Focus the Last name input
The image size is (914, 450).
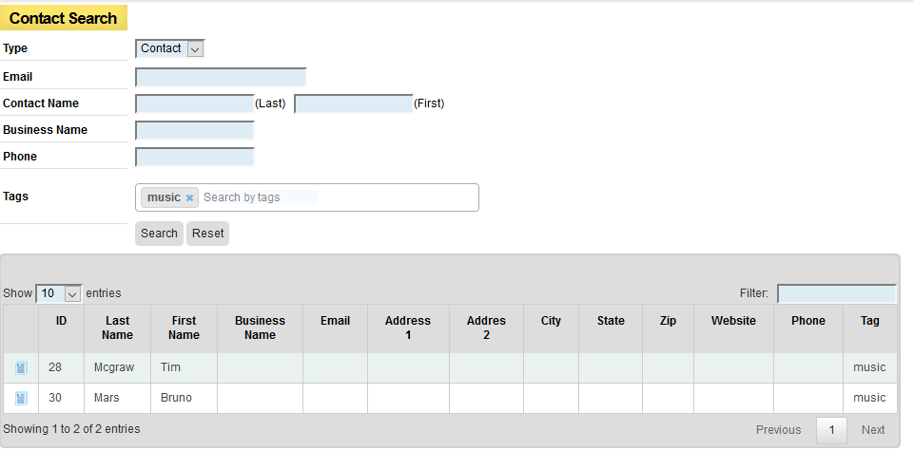[x=194, y=103]
